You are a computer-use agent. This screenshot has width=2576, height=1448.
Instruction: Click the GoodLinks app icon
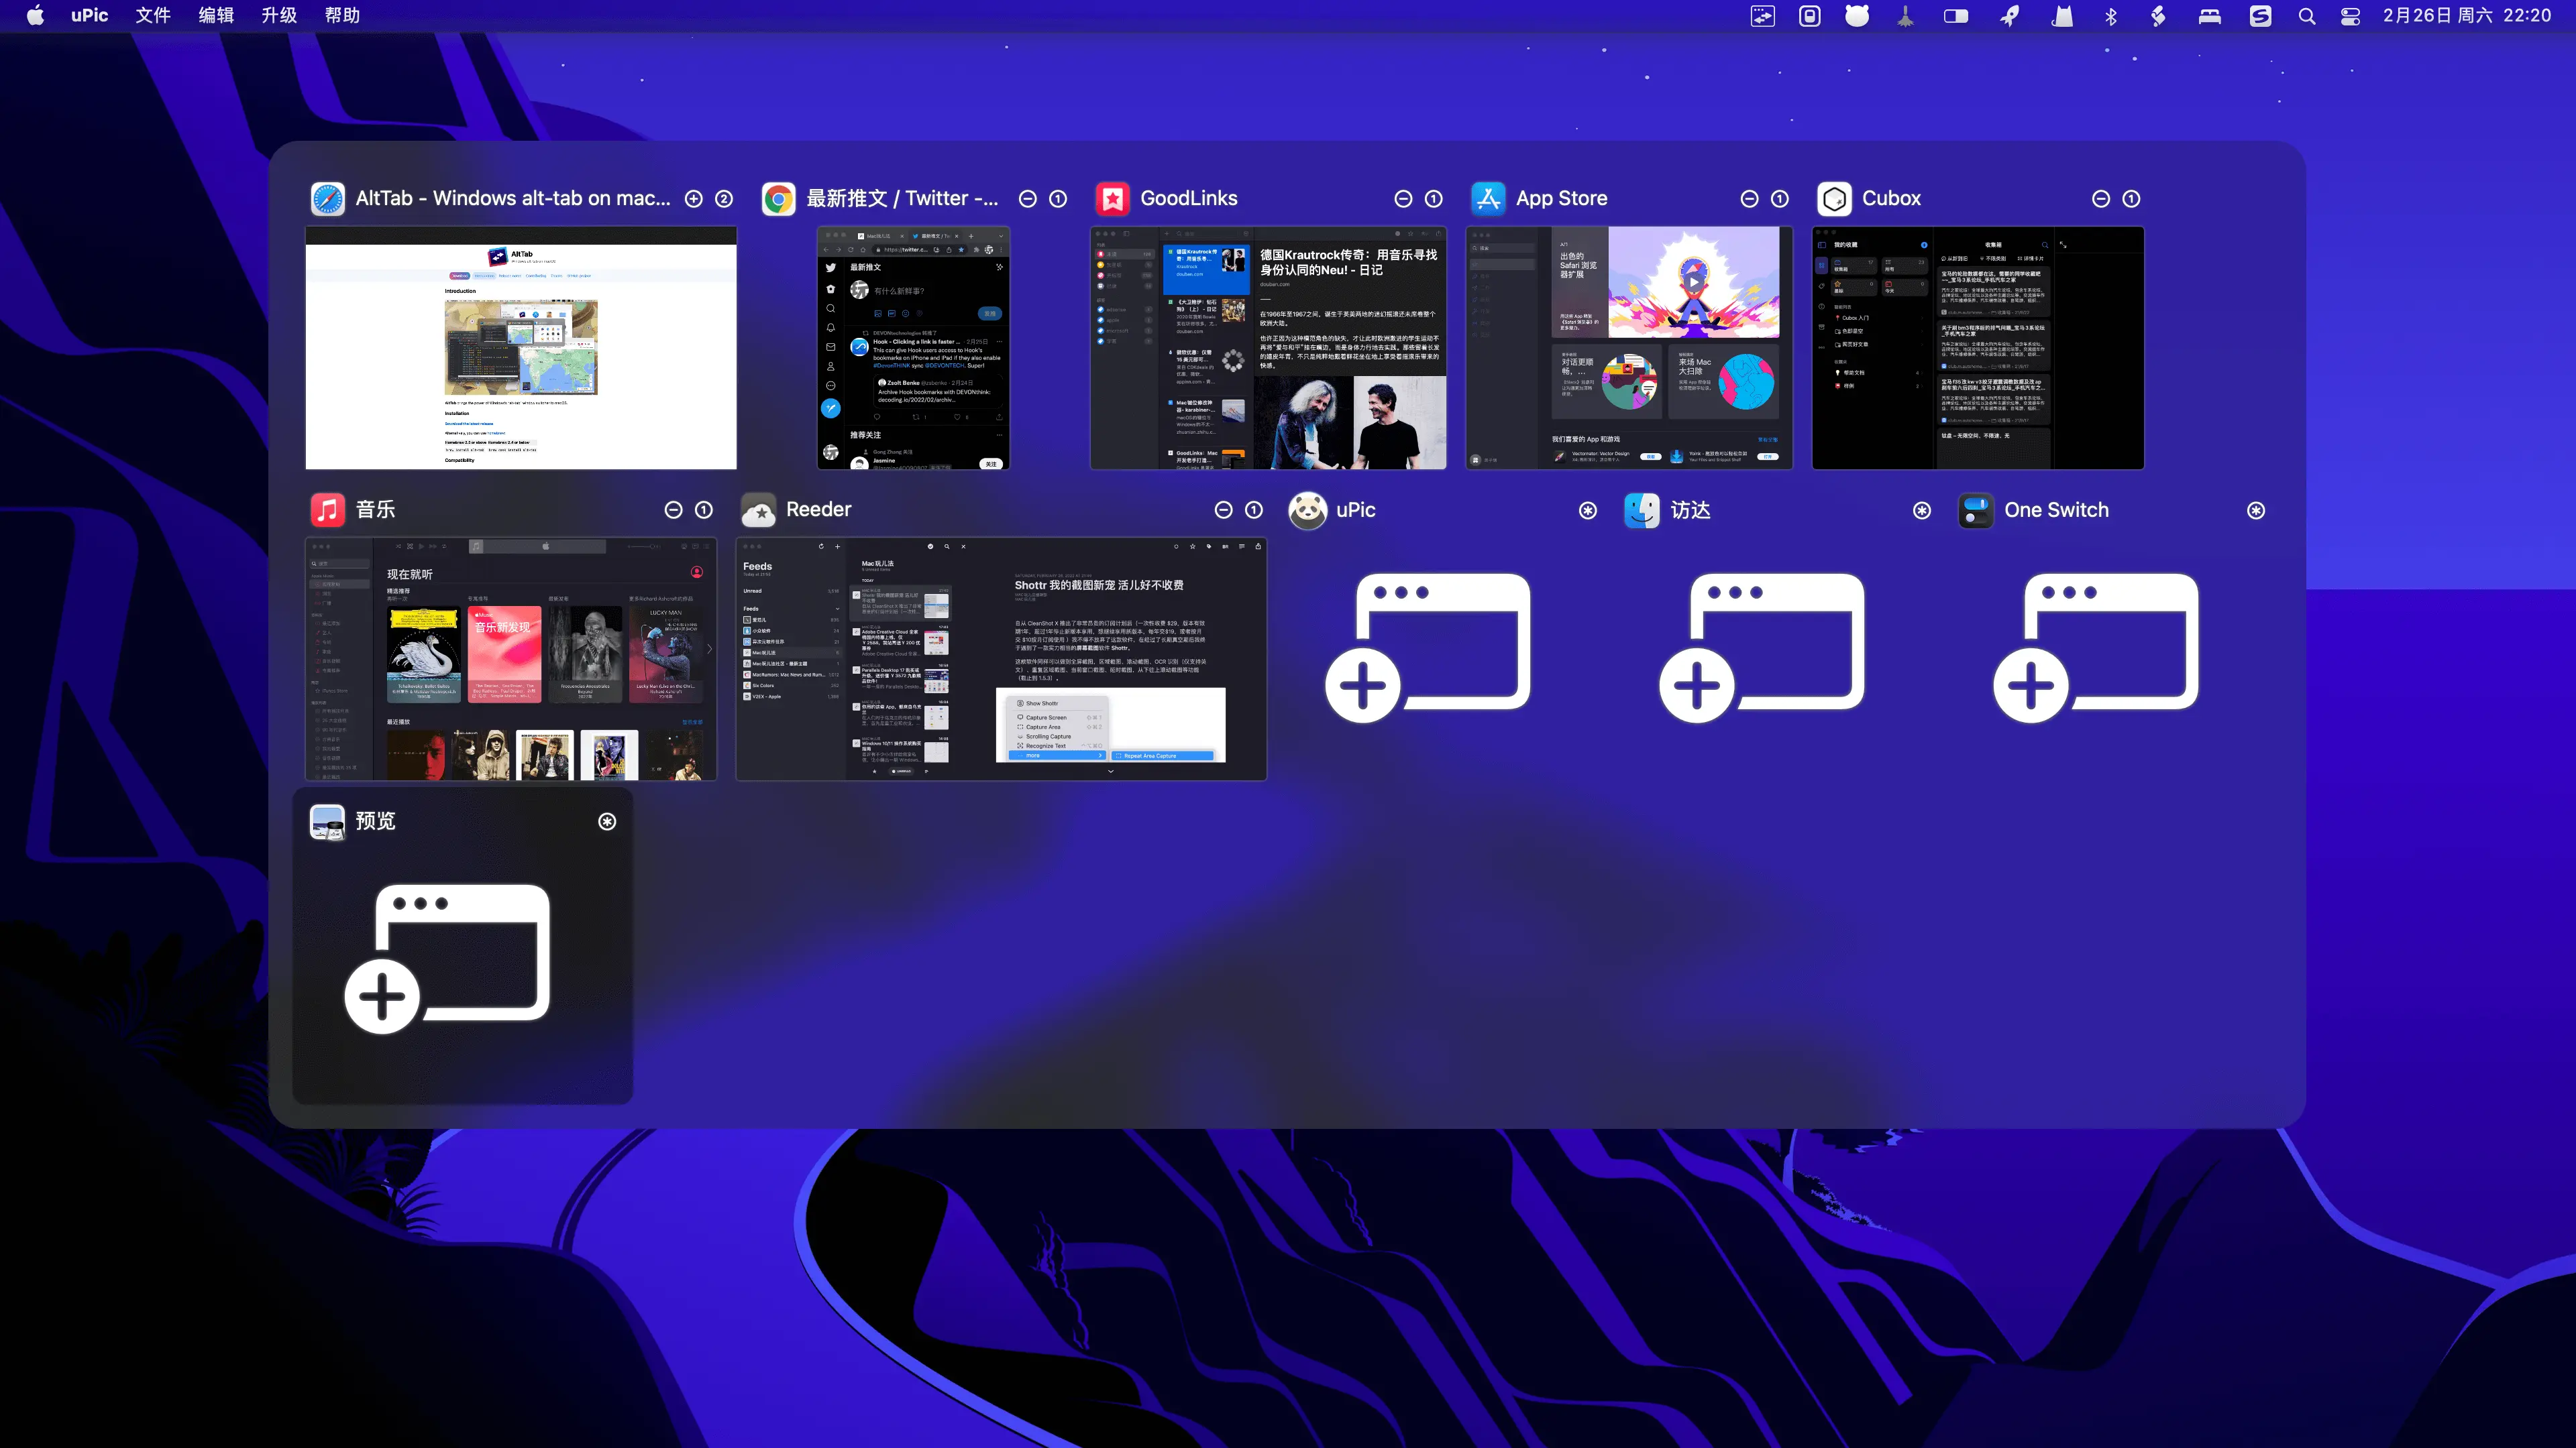[1112, 199]
